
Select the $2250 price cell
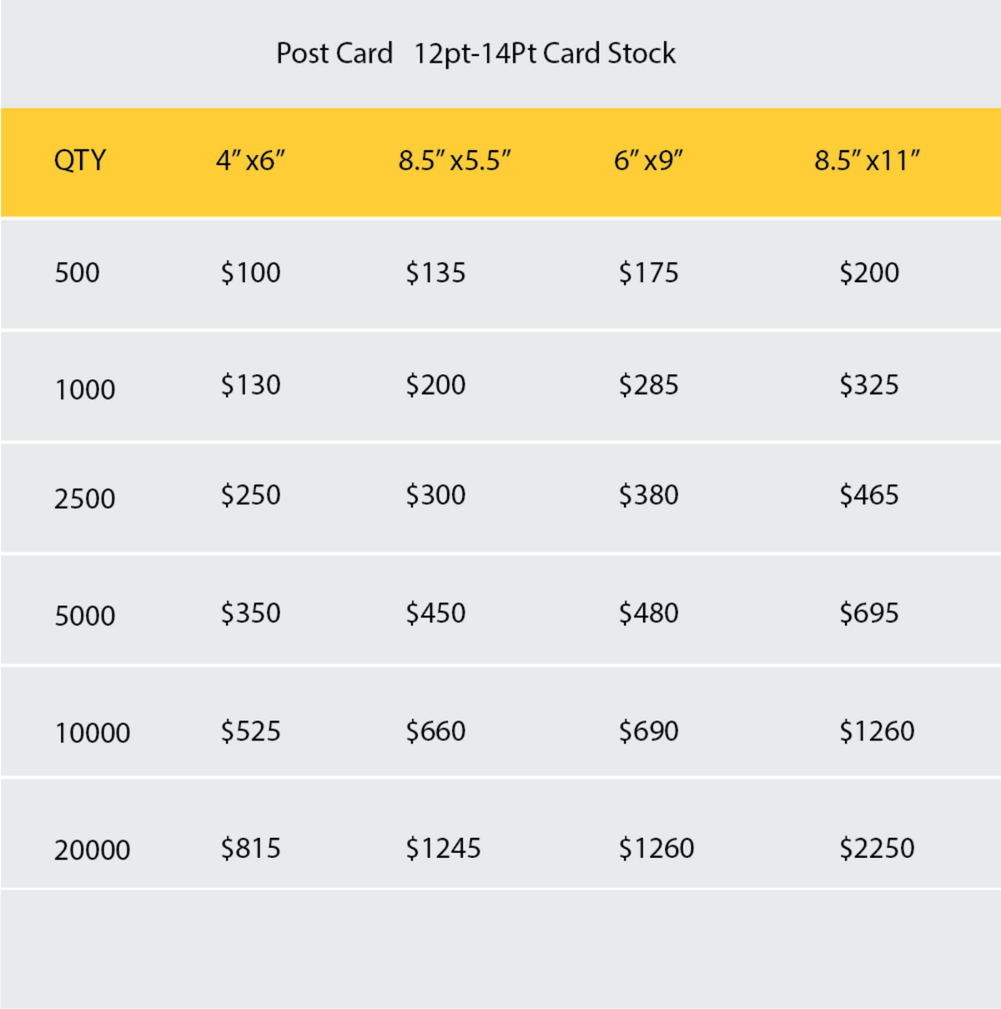click(x=877, y=849)
